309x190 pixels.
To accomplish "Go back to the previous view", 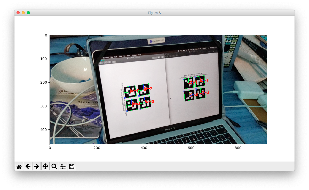I will (x=28, y=166).
